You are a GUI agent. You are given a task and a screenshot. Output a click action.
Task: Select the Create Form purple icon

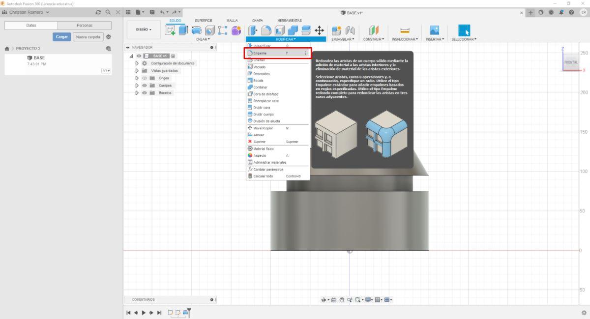point(236,30)
